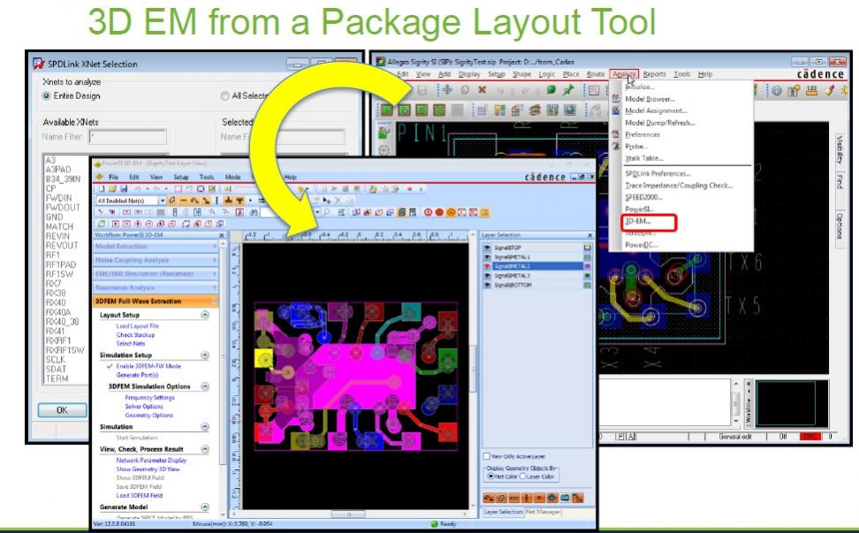Expand the Model Extraction workflow bar

156,247
